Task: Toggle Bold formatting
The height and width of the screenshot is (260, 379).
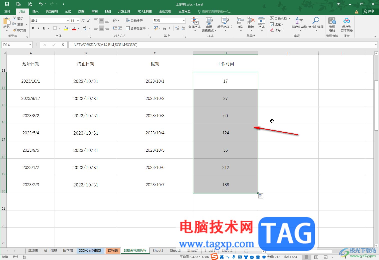Action: click(x=33, y=28)
